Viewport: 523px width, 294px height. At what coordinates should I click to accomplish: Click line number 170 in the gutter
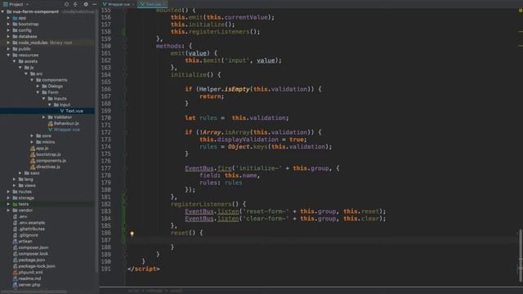click(105, 118)
